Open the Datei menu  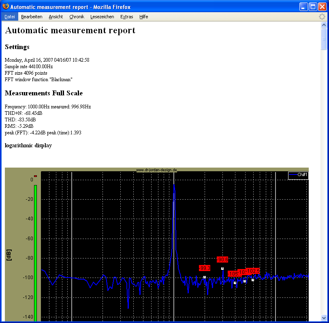[x=10, y=17]
